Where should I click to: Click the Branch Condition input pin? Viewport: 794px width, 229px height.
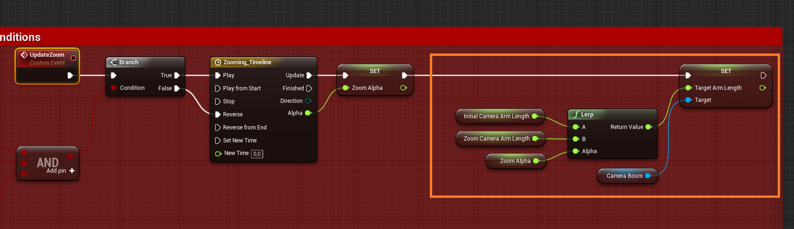[114, 88]
